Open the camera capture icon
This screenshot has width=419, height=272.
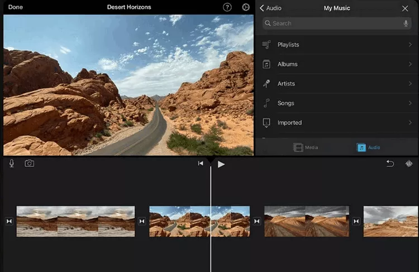30,164
